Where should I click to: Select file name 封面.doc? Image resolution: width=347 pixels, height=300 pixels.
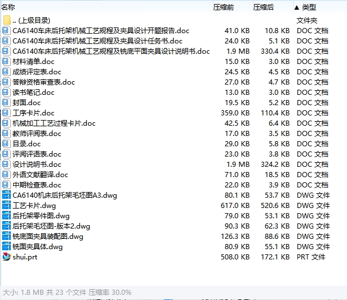26,103
